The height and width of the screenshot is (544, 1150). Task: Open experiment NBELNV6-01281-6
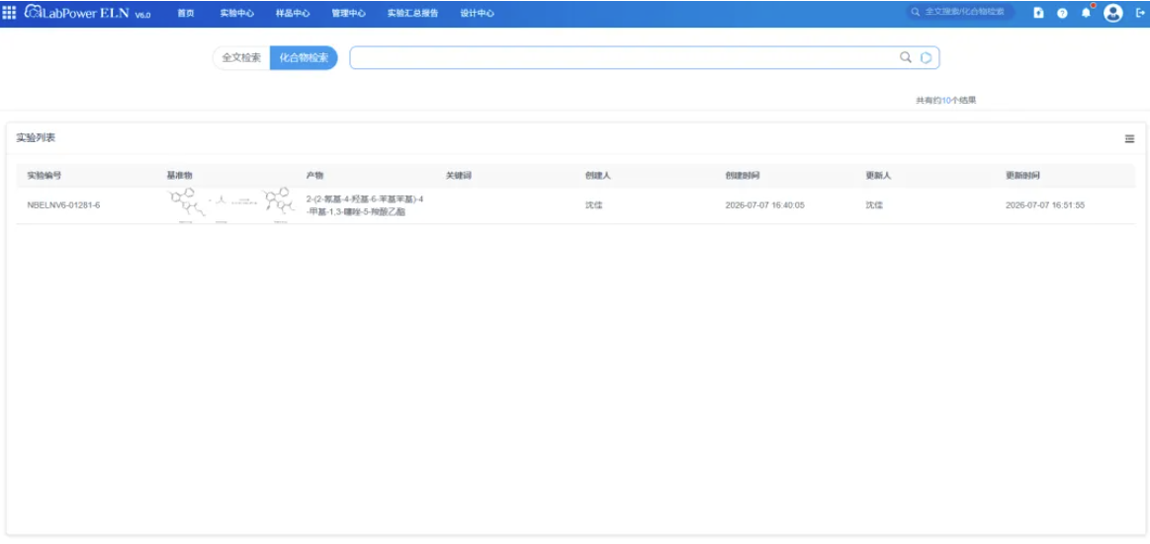click(64, 205)
